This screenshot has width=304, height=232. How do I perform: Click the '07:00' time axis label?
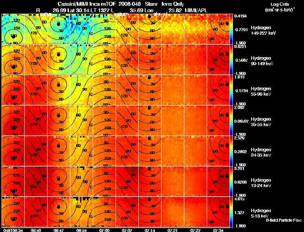pyautogui.click(x=104, y=230)
